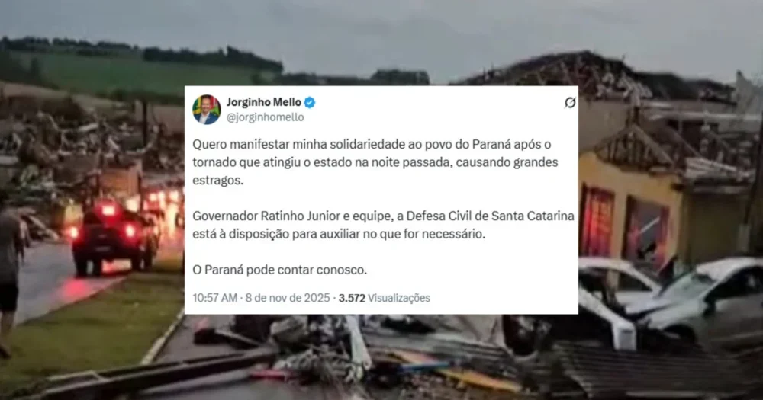The height and width of the screenshot is (400, 763).
Task: Click the @jorginhomello handle
Action: pyautogui.click(x=266, y=117)
